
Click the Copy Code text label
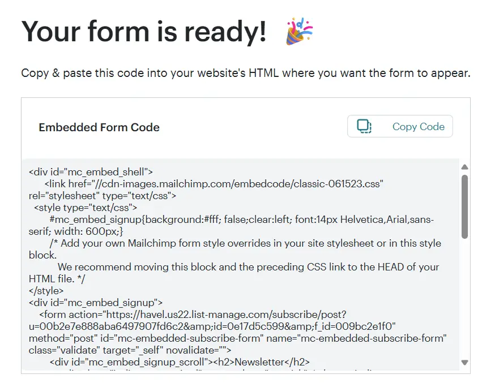pos(419,127)
